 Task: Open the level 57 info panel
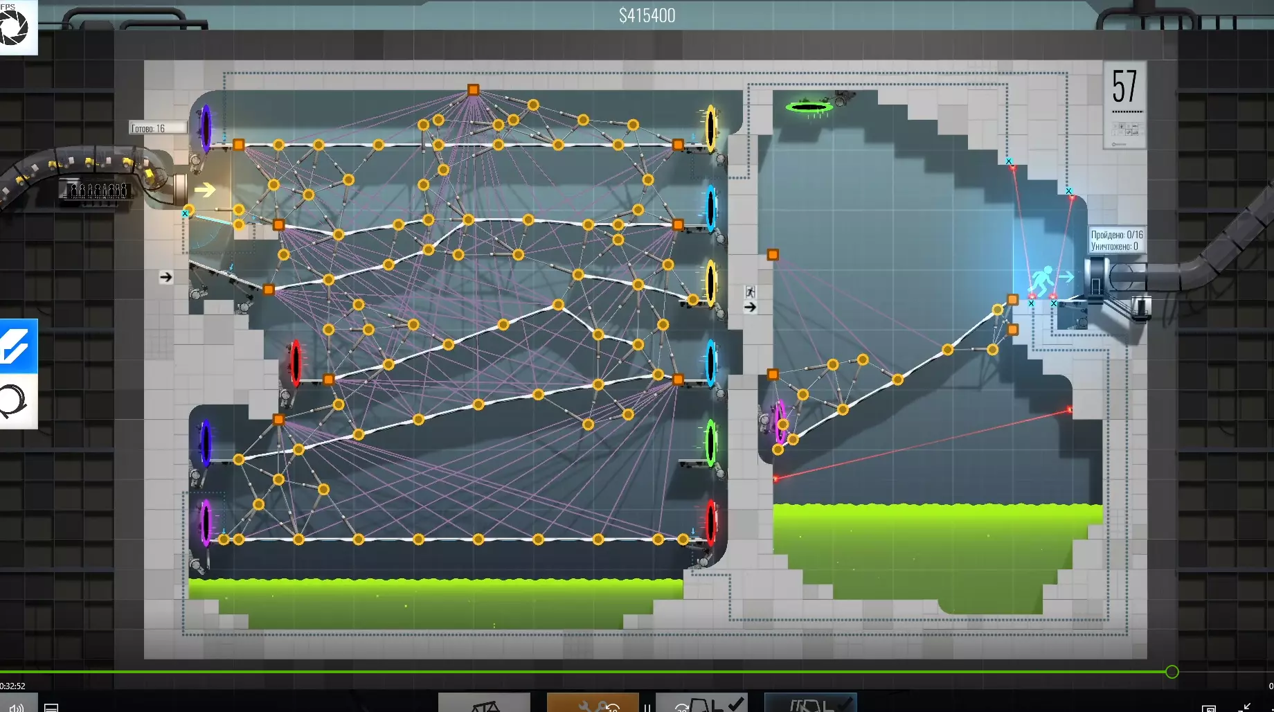pos(1124,104)
